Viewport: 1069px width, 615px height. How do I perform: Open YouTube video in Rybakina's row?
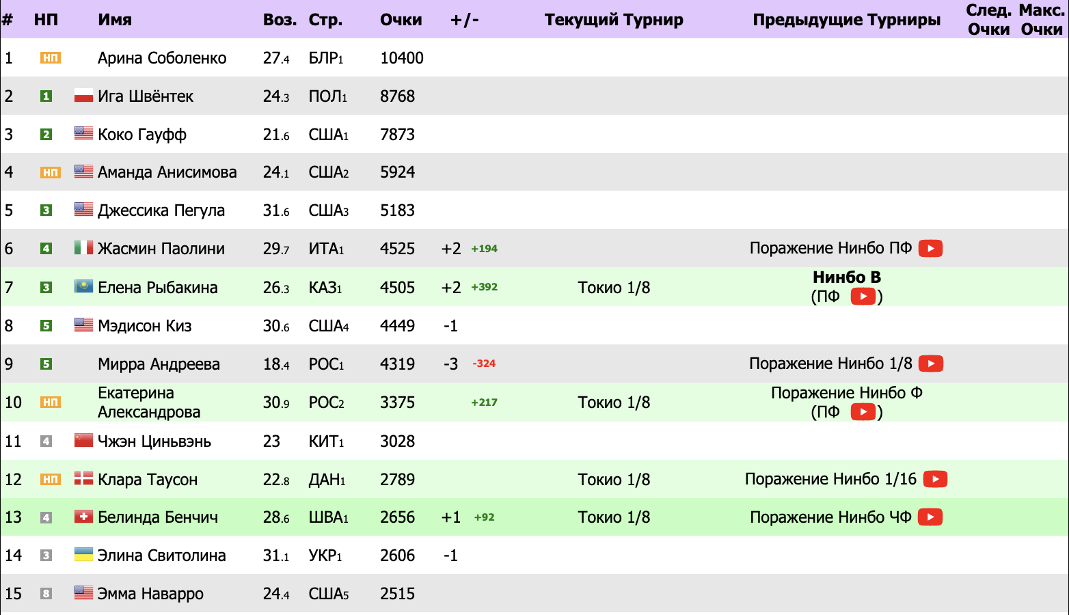[x=863, y=297]
